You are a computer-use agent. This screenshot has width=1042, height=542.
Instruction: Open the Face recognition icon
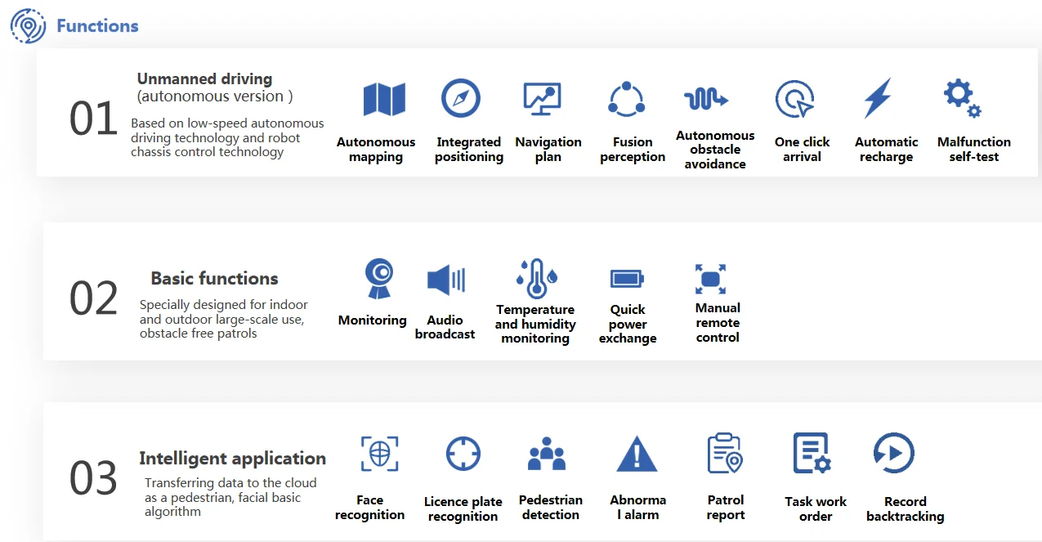coord(379,453)
